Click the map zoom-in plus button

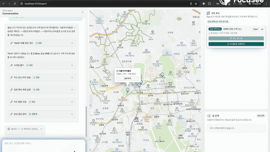click(196, 145)
